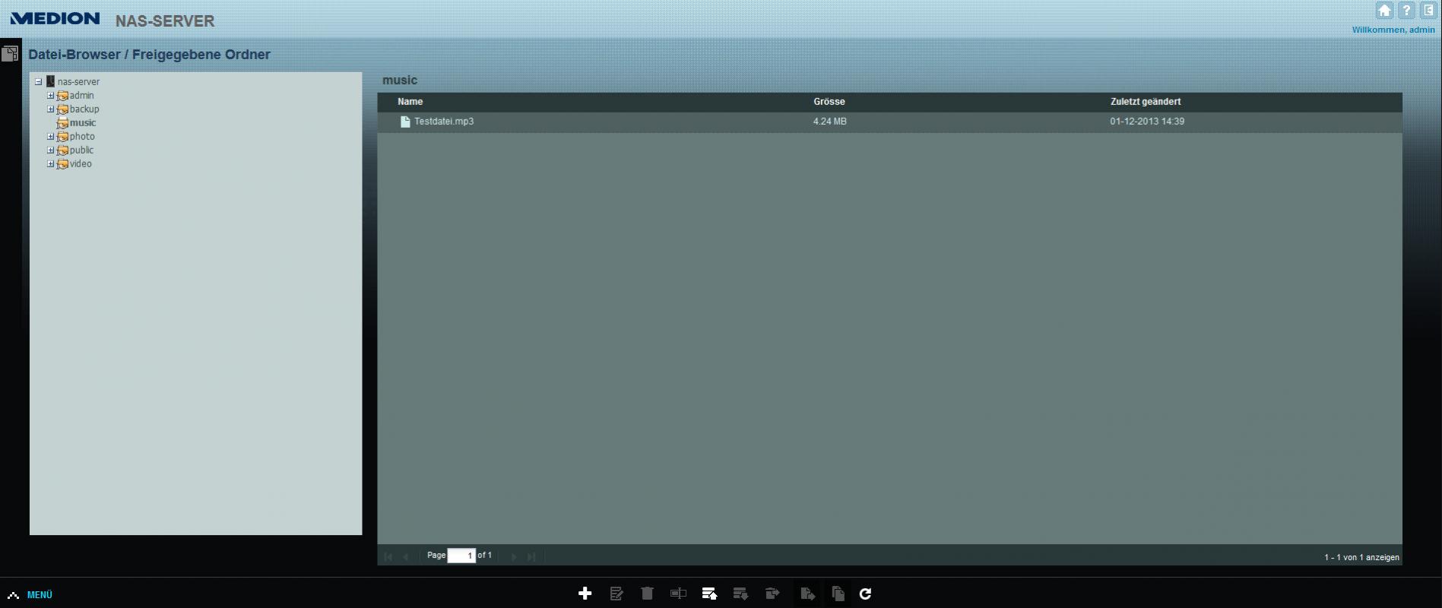Open the MENÜ at bottom left

[x=30, y=595]
